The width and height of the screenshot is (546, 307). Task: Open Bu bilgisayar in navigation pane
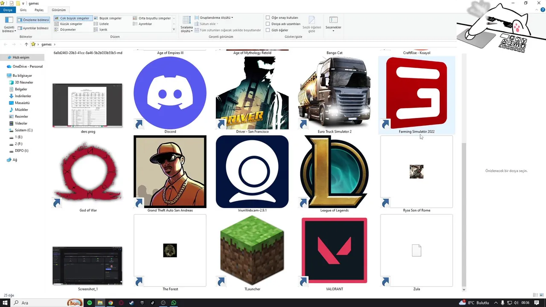point(20,75)
